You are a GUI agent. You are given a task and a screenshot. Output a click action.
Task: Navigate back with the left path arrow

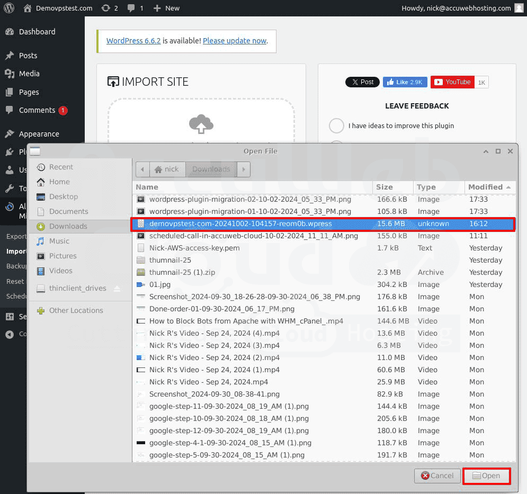pyautogui.click(x=142, y=169)
